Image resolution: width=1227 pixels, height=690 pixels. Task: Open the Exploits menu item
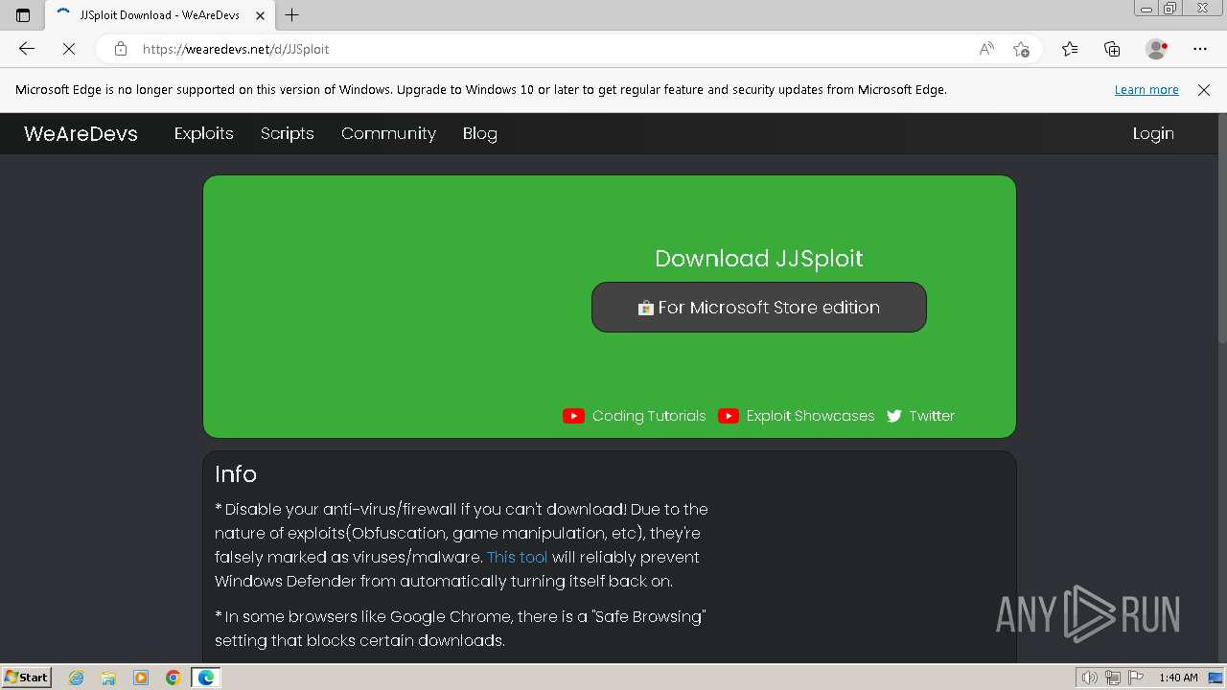[x=203, y=133]
